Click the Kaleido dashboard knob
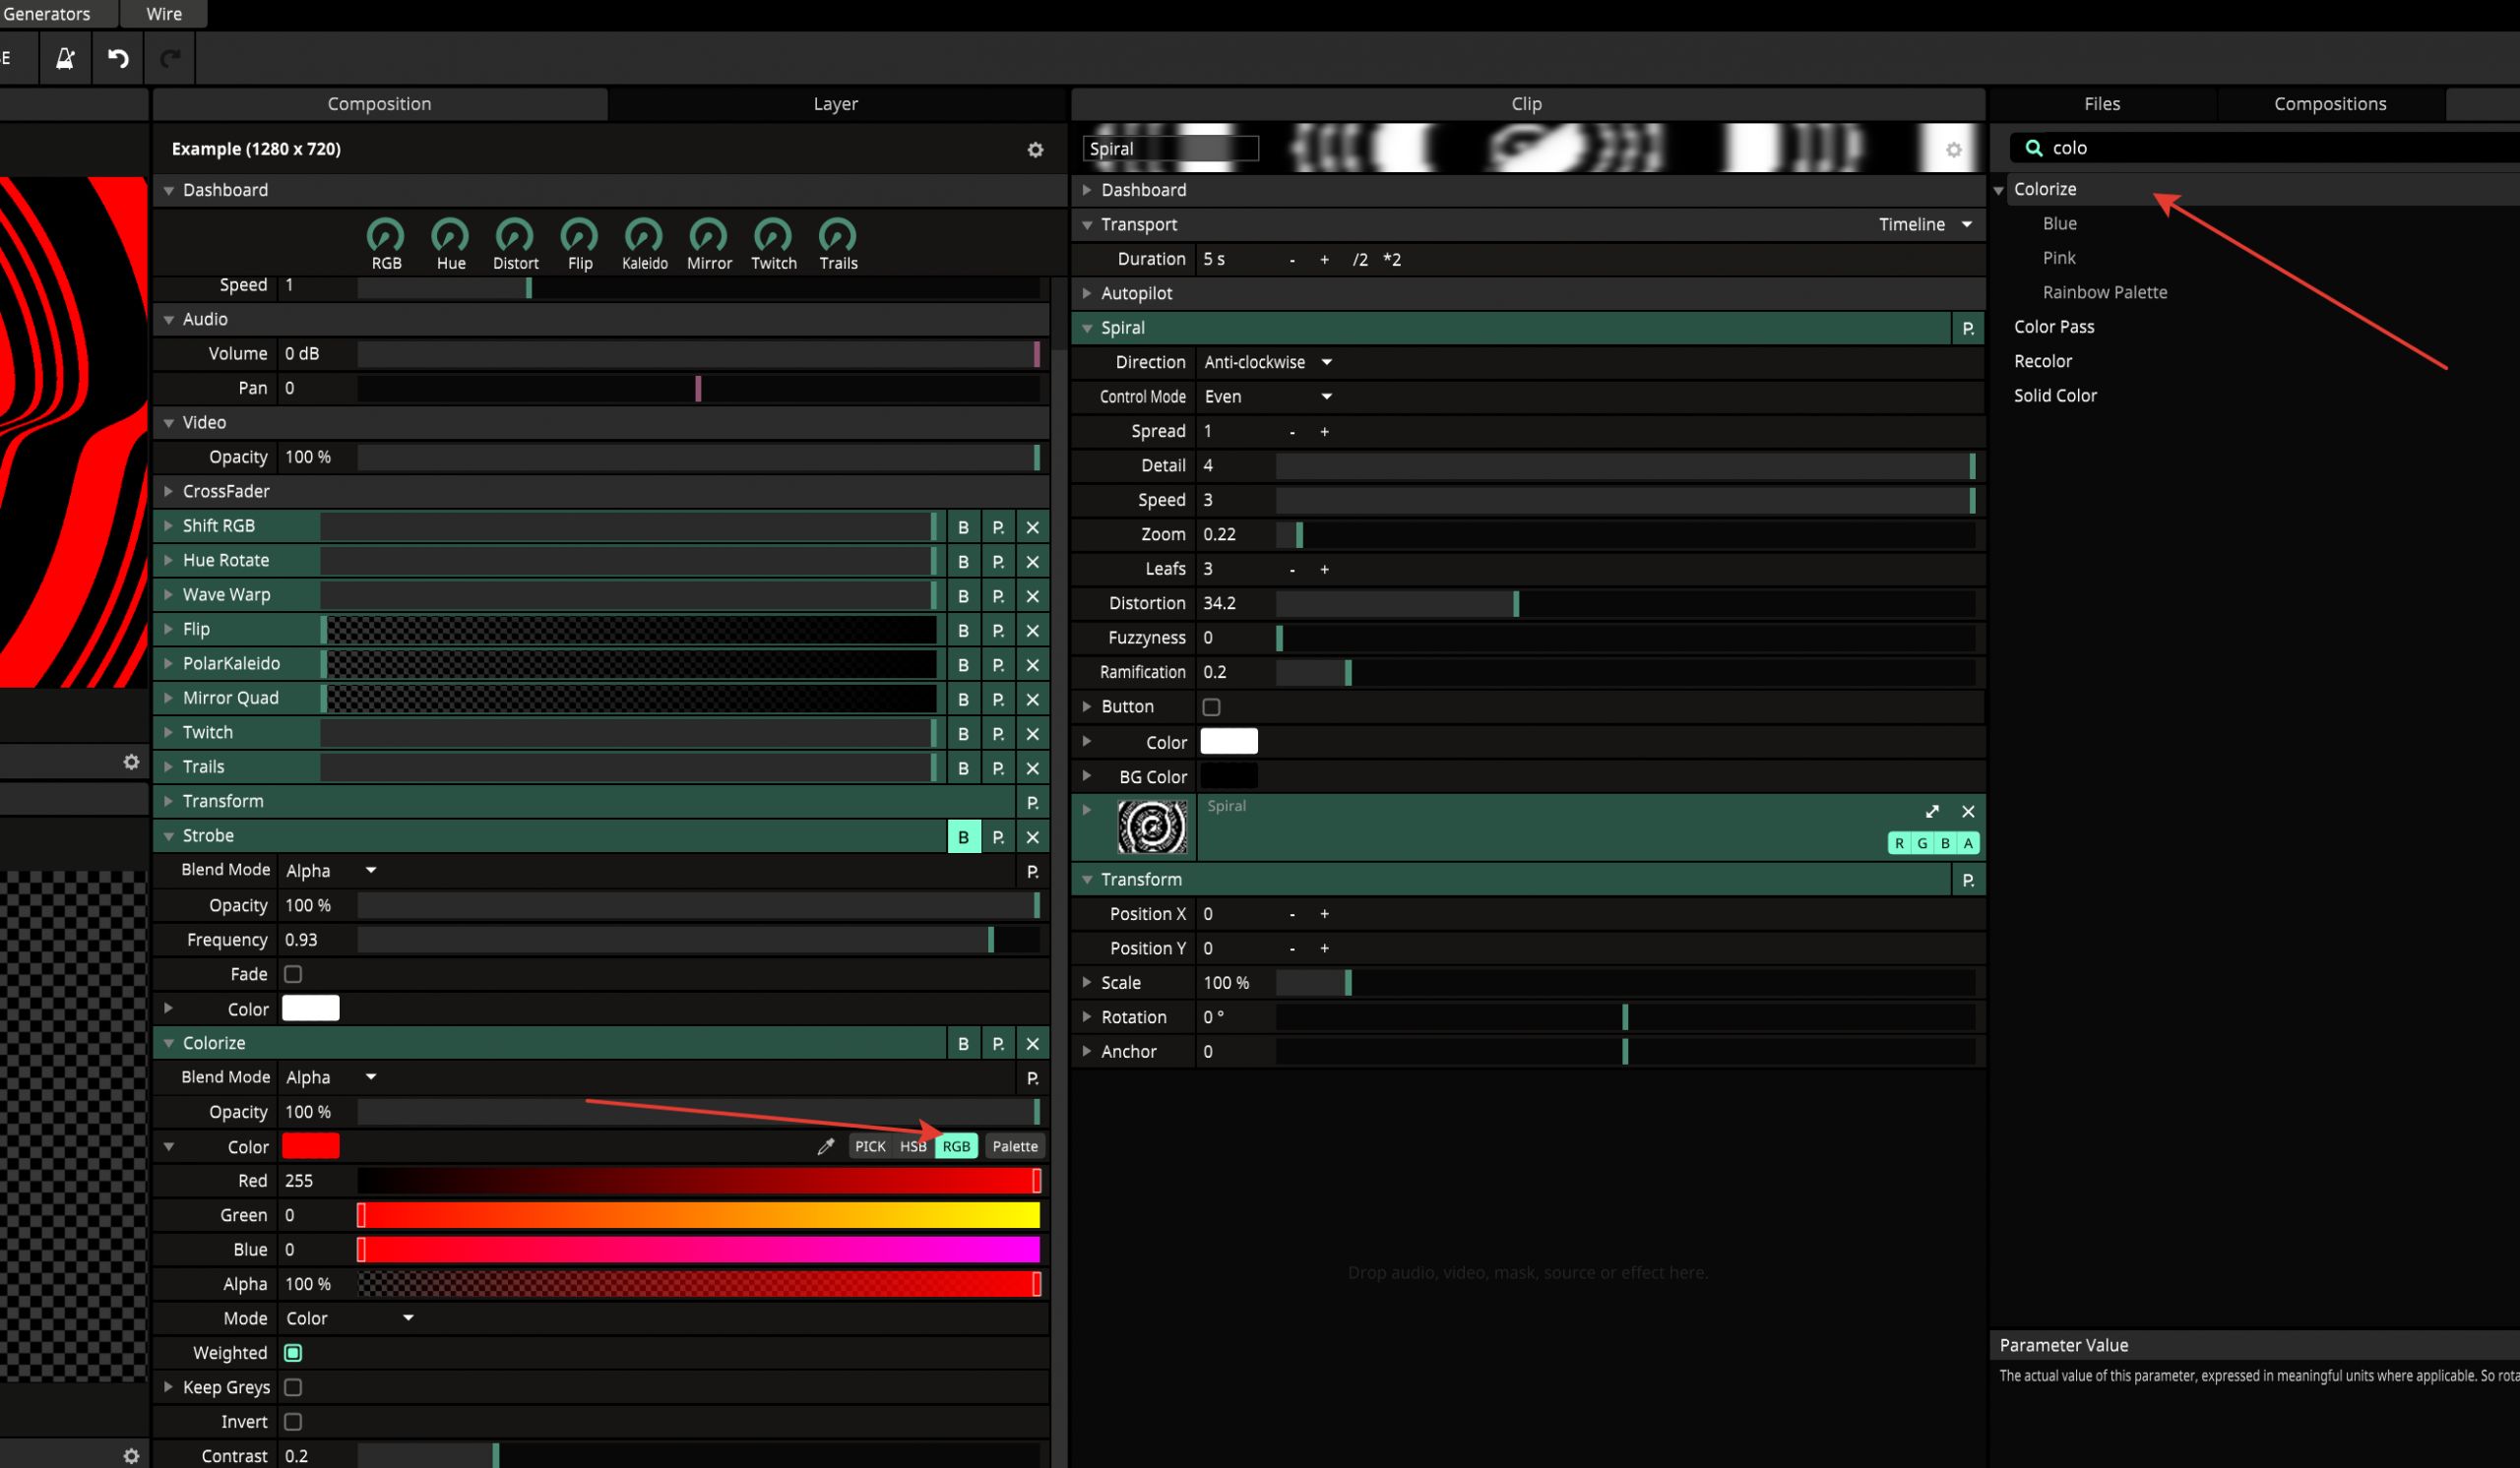Viewport: 2520px width, 1468px height. coord(643,236)
